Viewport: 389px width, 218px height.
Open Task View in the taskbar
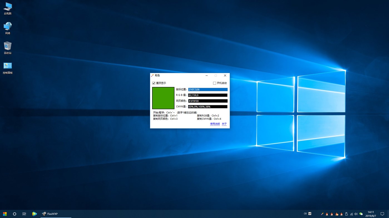[x=24, y=214]
